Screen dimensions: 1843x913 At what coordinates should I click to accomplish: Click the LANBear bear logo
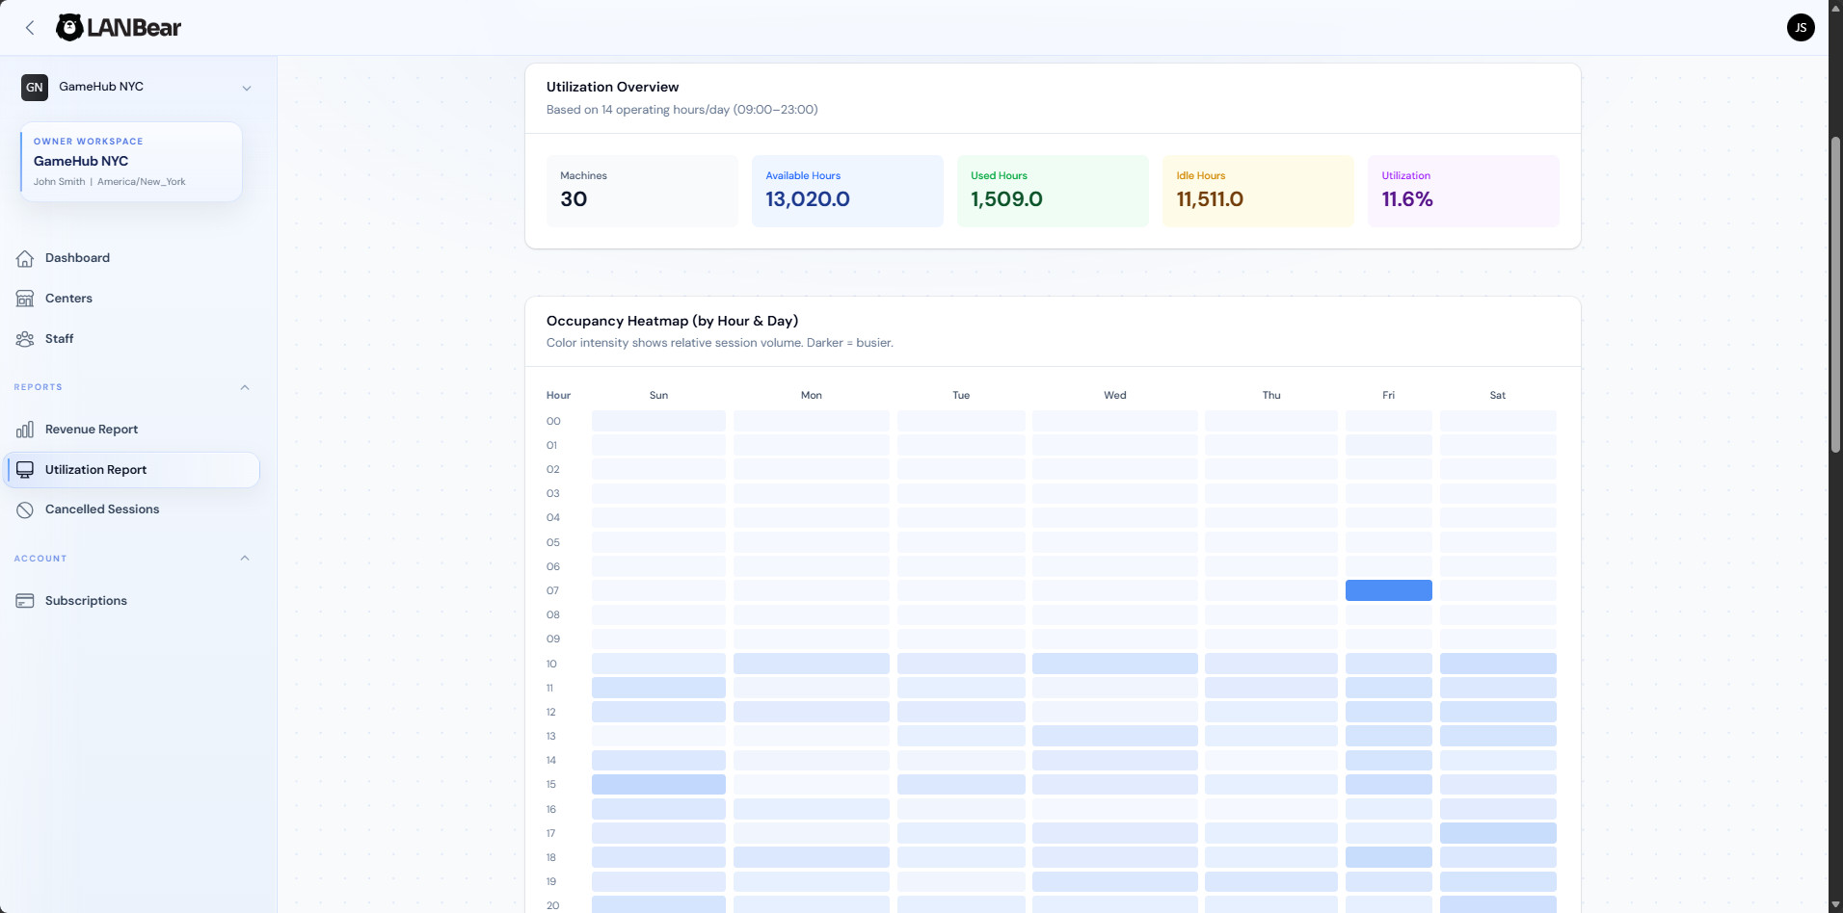69,28
